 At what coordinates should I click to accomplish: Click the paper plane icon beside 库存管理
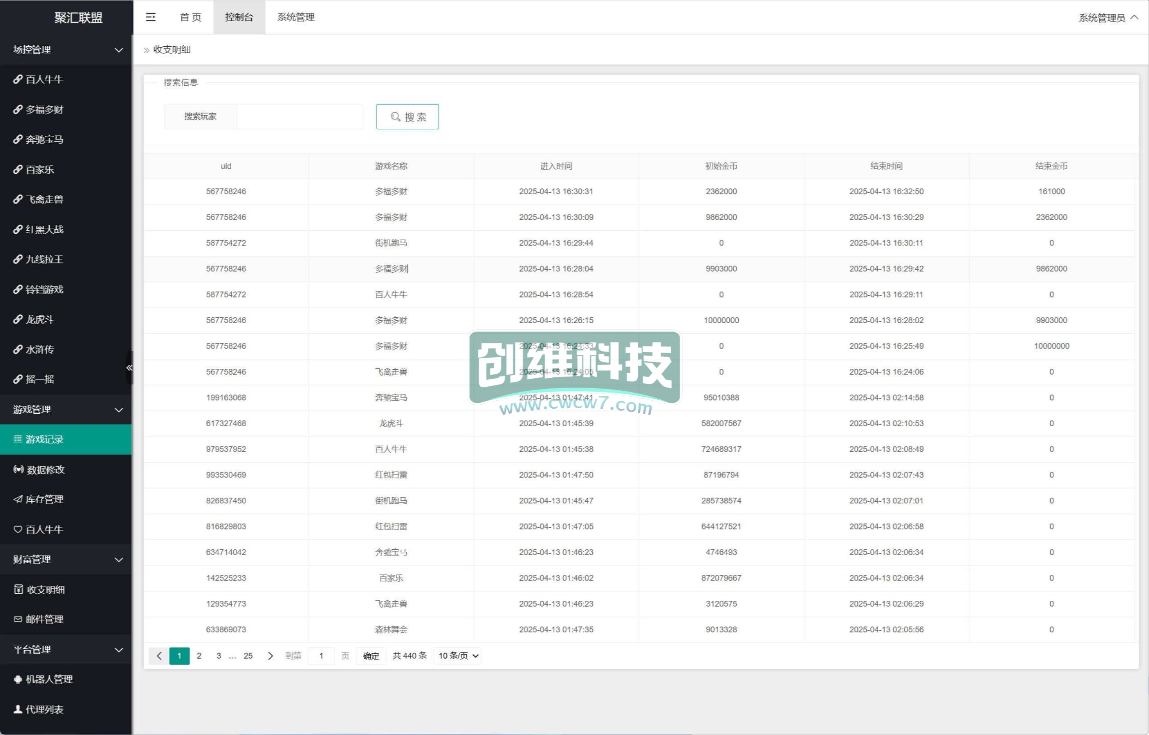(x=18, y=499)
